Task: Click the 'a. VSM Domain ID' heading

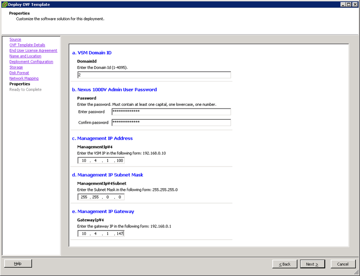Action: (92, 53)
